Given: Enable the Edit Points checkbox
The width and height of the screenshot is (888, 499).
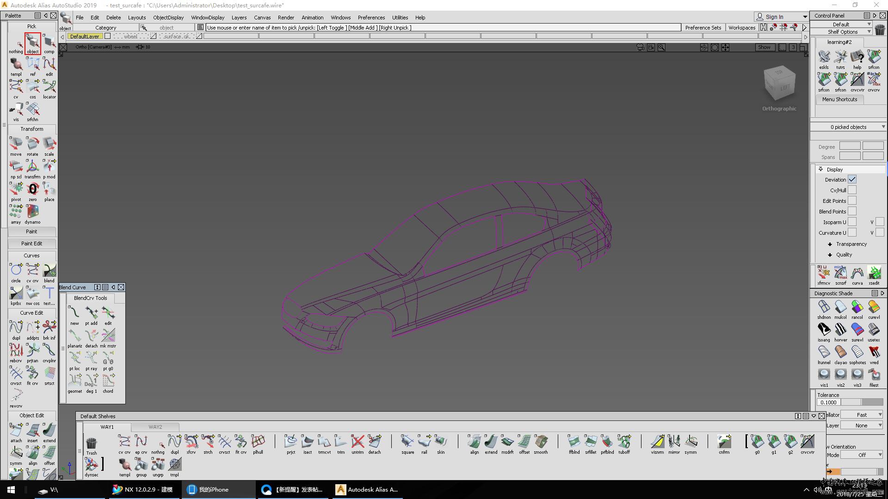Looking at the screenshot, I should (x=852, y=201).
